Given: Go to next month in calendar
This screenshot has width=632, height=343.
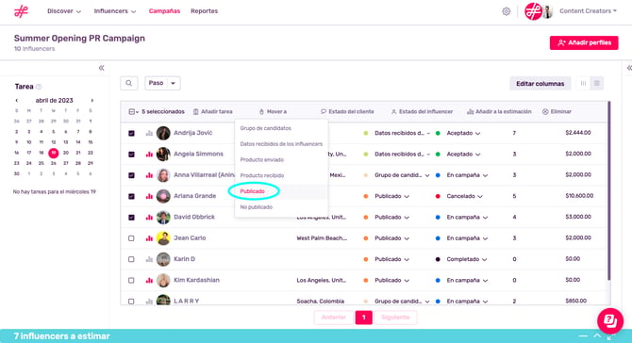Looking at the screenshot, I should (x=91, y=100).
